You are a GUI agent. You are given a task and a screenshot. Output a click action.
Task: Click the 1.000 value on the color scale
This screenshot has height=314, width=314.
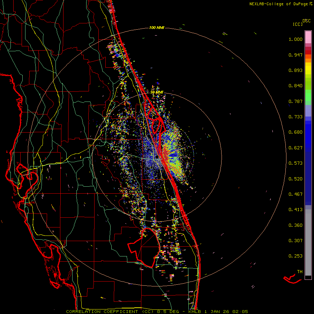pos(296,39)
